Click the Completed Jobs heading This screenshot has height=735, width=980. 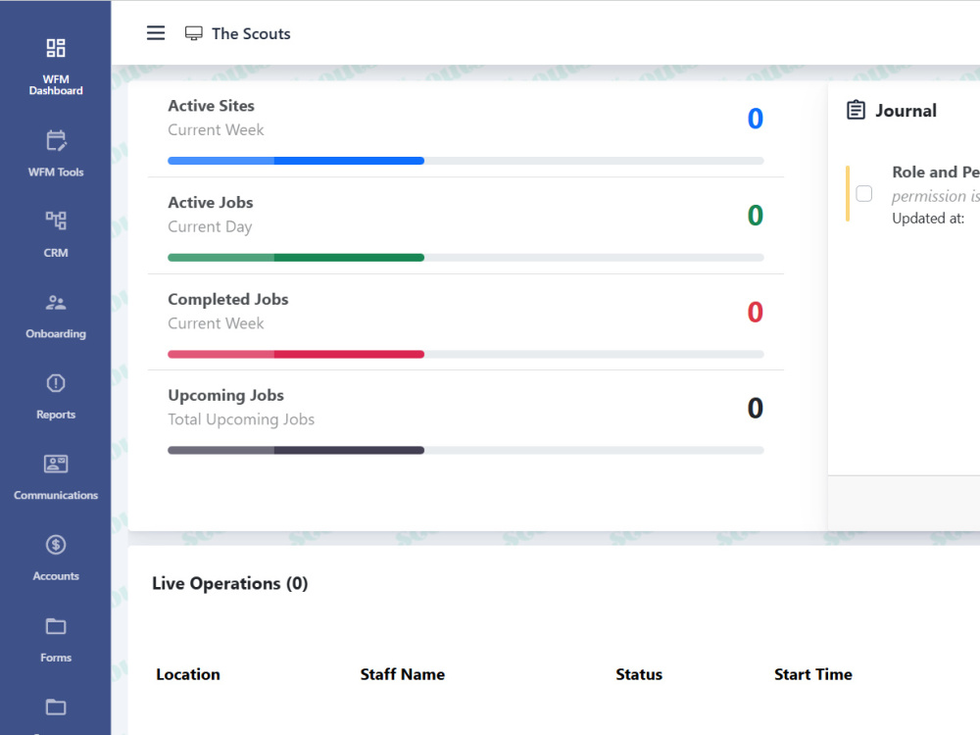(228, 299)
